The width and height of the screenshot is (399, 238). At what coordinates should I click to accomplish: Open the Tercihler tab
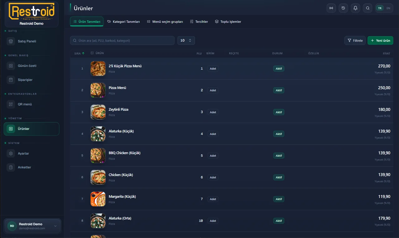[199, 22]
